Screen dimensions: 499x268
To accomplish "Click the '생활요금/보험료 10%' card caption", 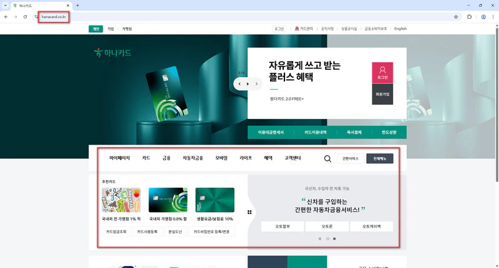I will [215, 219].
